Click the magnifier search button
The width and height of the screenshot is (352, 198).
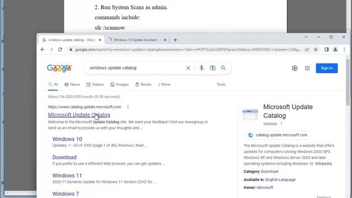point(223,68)
